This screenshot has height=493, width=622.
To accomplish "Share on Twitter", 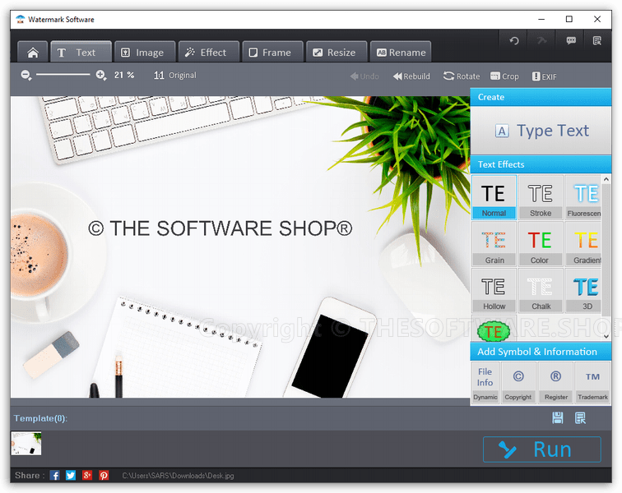I will click(x=71, y=475).
